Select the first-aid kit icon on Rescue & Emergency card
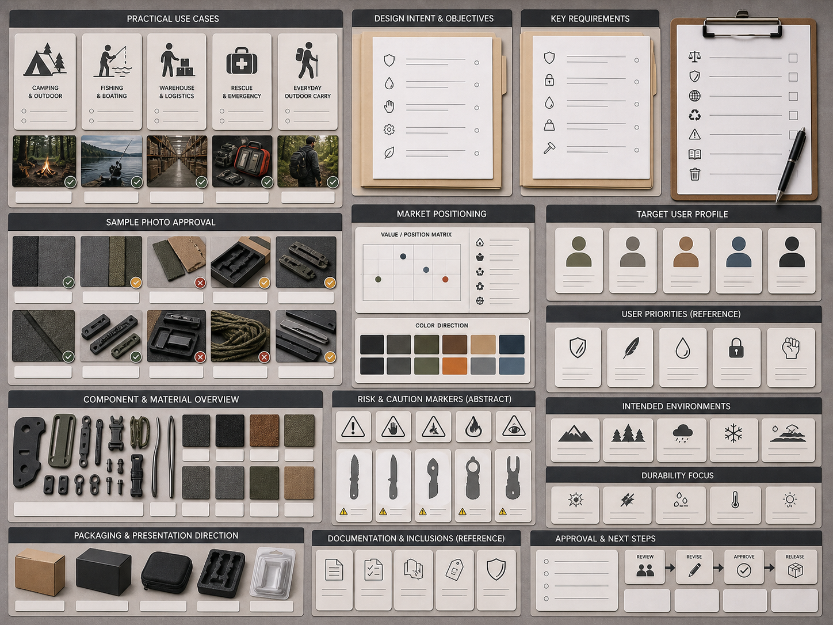833x625 pixels. coord(242,61)
